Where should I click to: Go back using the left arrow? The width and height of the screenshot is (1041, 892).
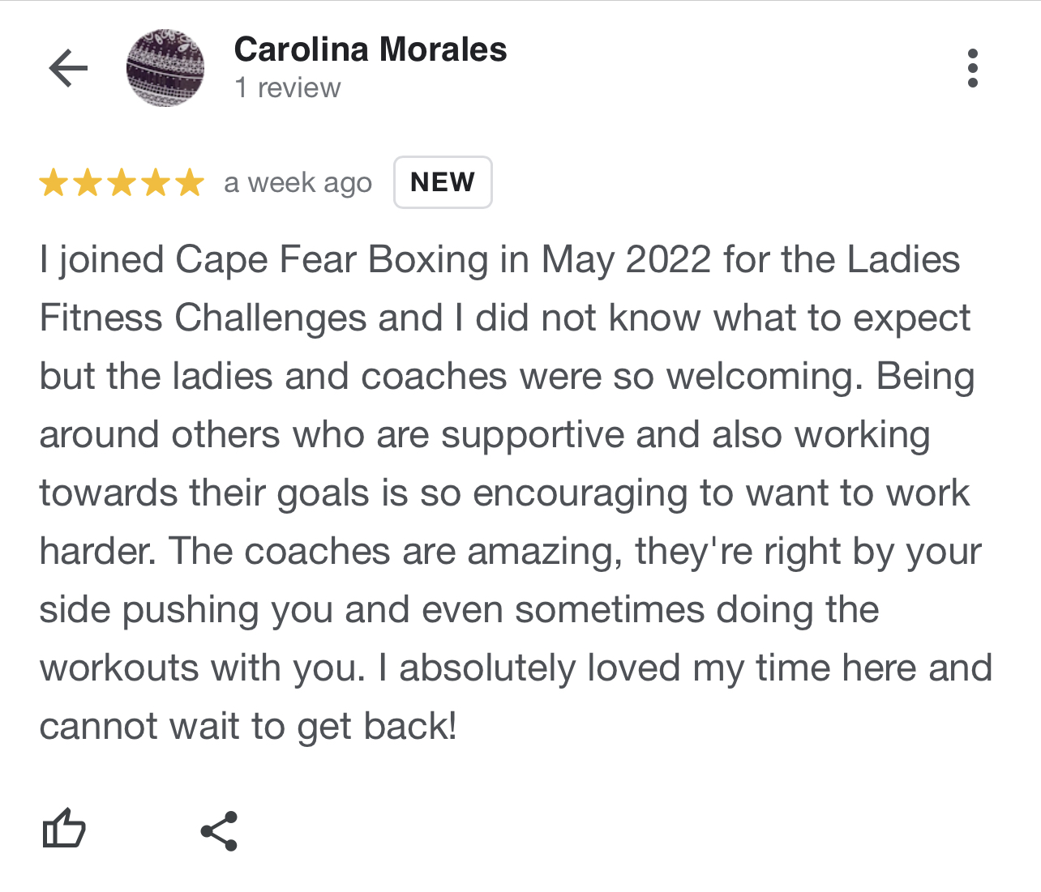click(x=68, y=68)
